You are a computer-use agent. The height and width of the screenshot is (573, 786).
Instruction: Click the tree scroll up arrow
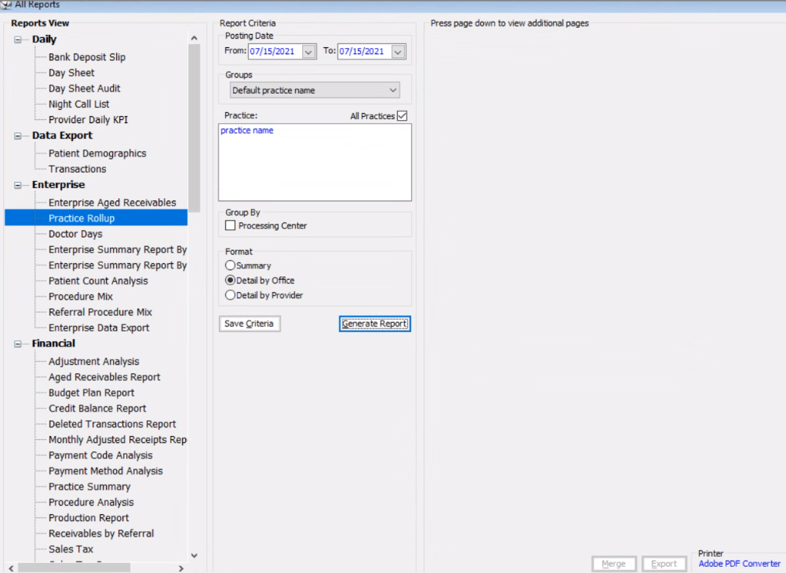pyautogui.click(x=194, y=38)
